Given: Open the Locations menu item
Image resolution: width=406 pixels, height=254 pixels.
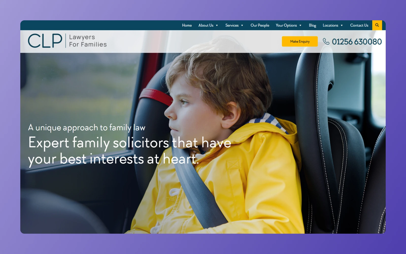Looking at the screenshot, I should click(330, 25).
